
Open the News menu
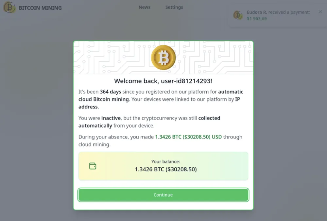coord(145,7)
